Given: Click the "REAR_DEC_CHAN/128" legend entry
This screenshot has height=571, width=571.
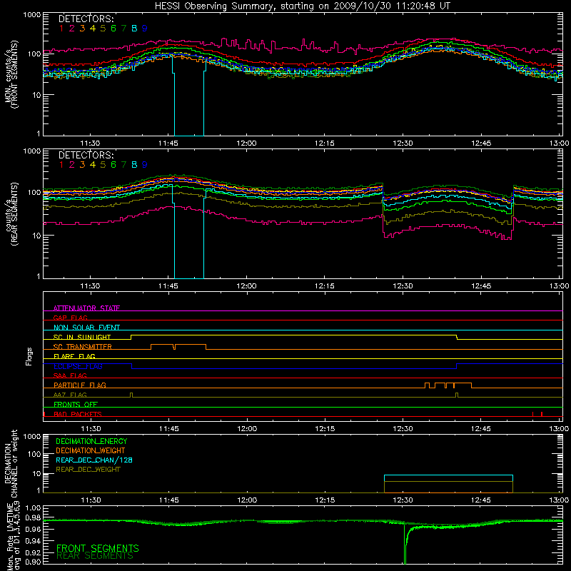Looking at the screenshot, I should click(x=94, y=460).
